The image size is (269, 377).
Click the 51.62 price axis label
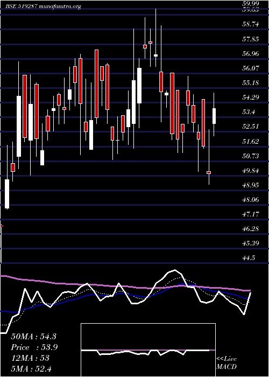(x=251, y=141)
